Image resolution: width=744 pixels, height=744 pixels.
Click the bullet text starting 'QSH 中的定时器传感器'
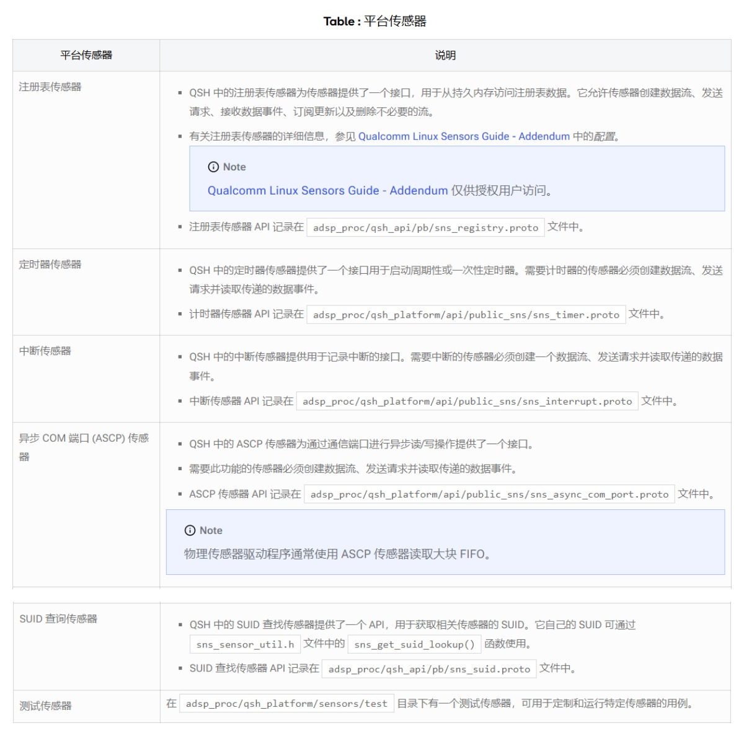pos(456,280)
